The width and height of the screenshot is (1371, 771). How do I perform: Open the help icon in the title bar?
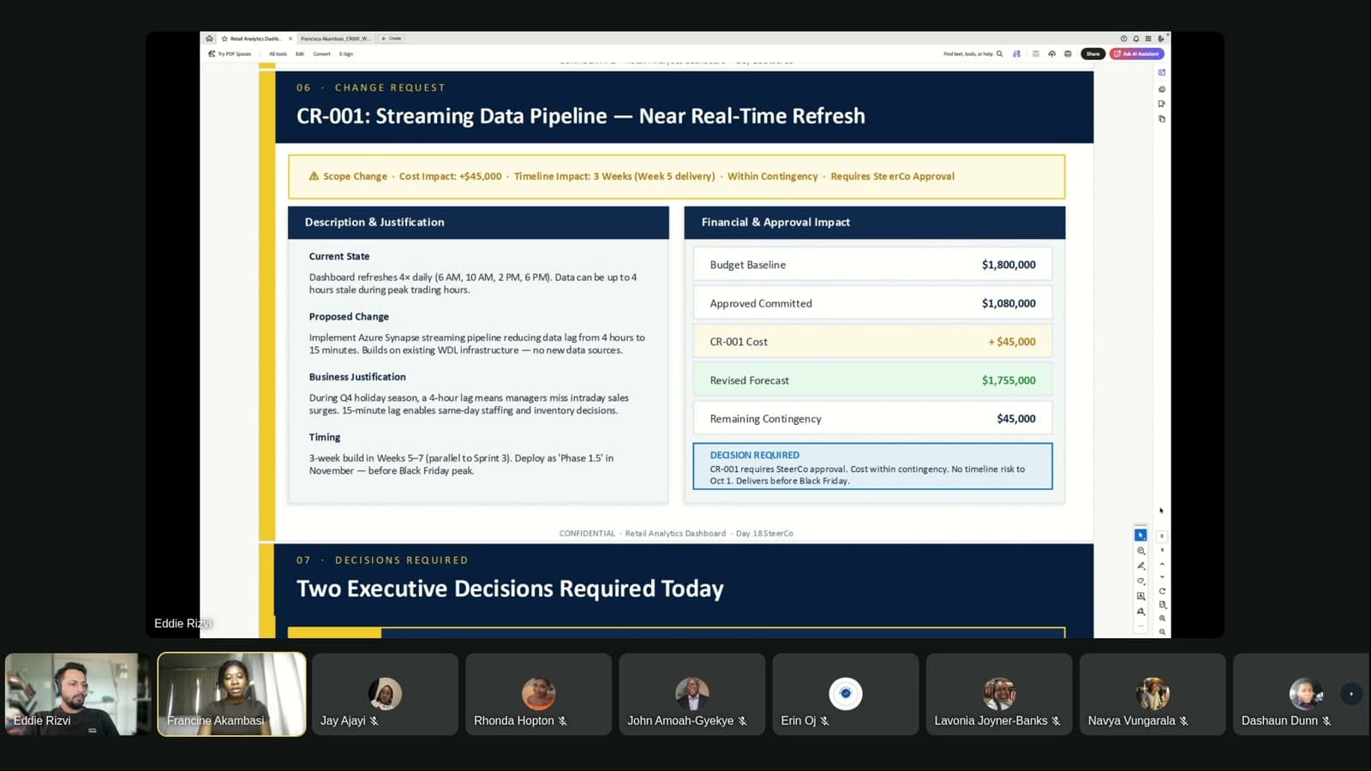[x=1123, y=39]
